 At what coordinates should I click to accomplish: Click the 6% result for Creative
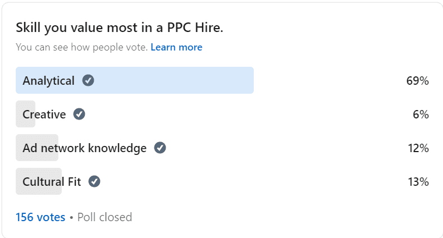pyautogui.click(x=421, y=115)
